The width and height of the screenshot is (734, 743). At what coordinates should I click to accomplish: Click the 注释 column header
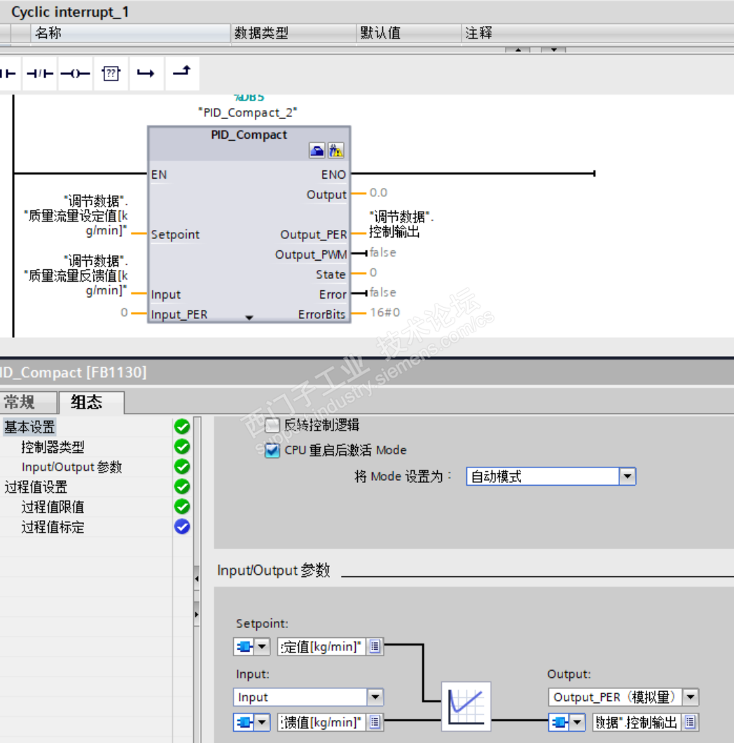[597, 33]
